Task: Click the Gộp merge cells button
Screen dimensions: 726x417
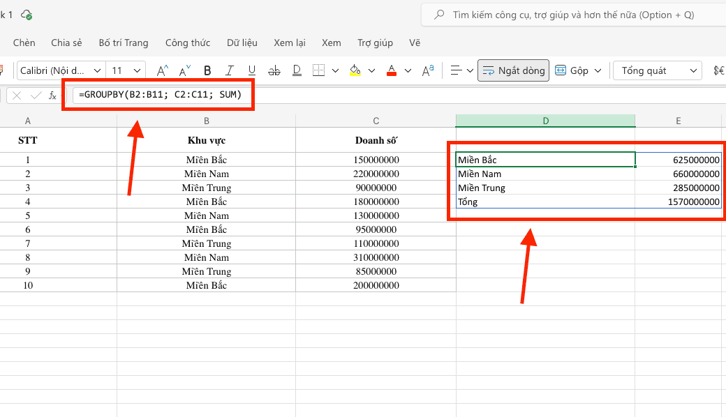Action: click(572, 70)
